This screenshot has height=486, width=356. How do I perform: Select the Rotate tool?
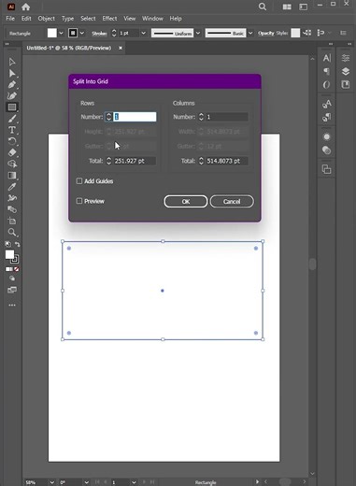[x=12, y=141]
